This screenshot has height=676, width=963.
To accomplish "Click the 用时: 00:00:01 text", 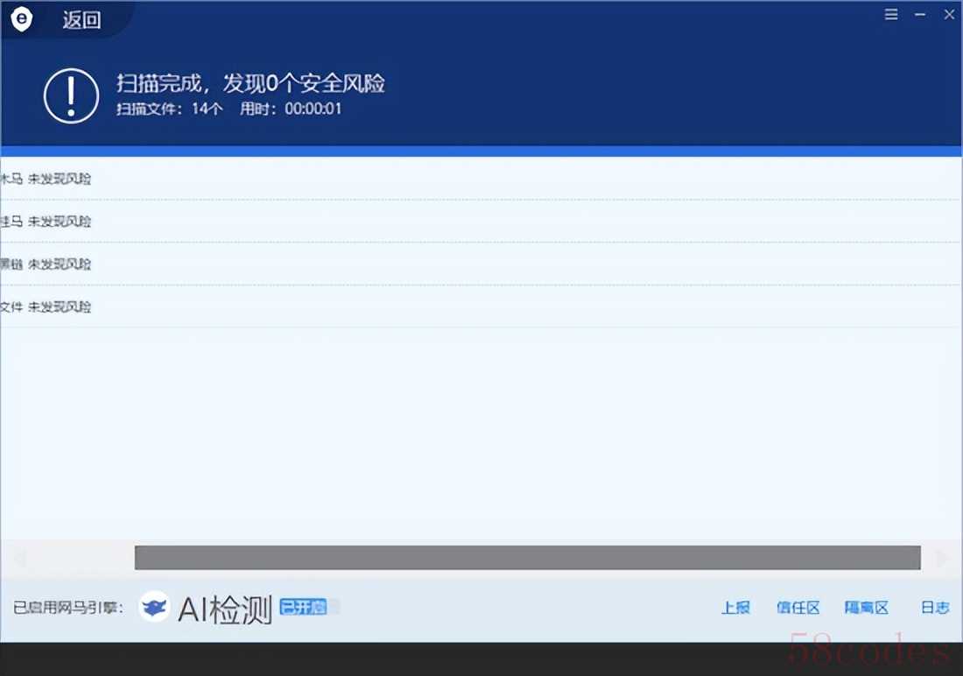I will click(291, 109).
